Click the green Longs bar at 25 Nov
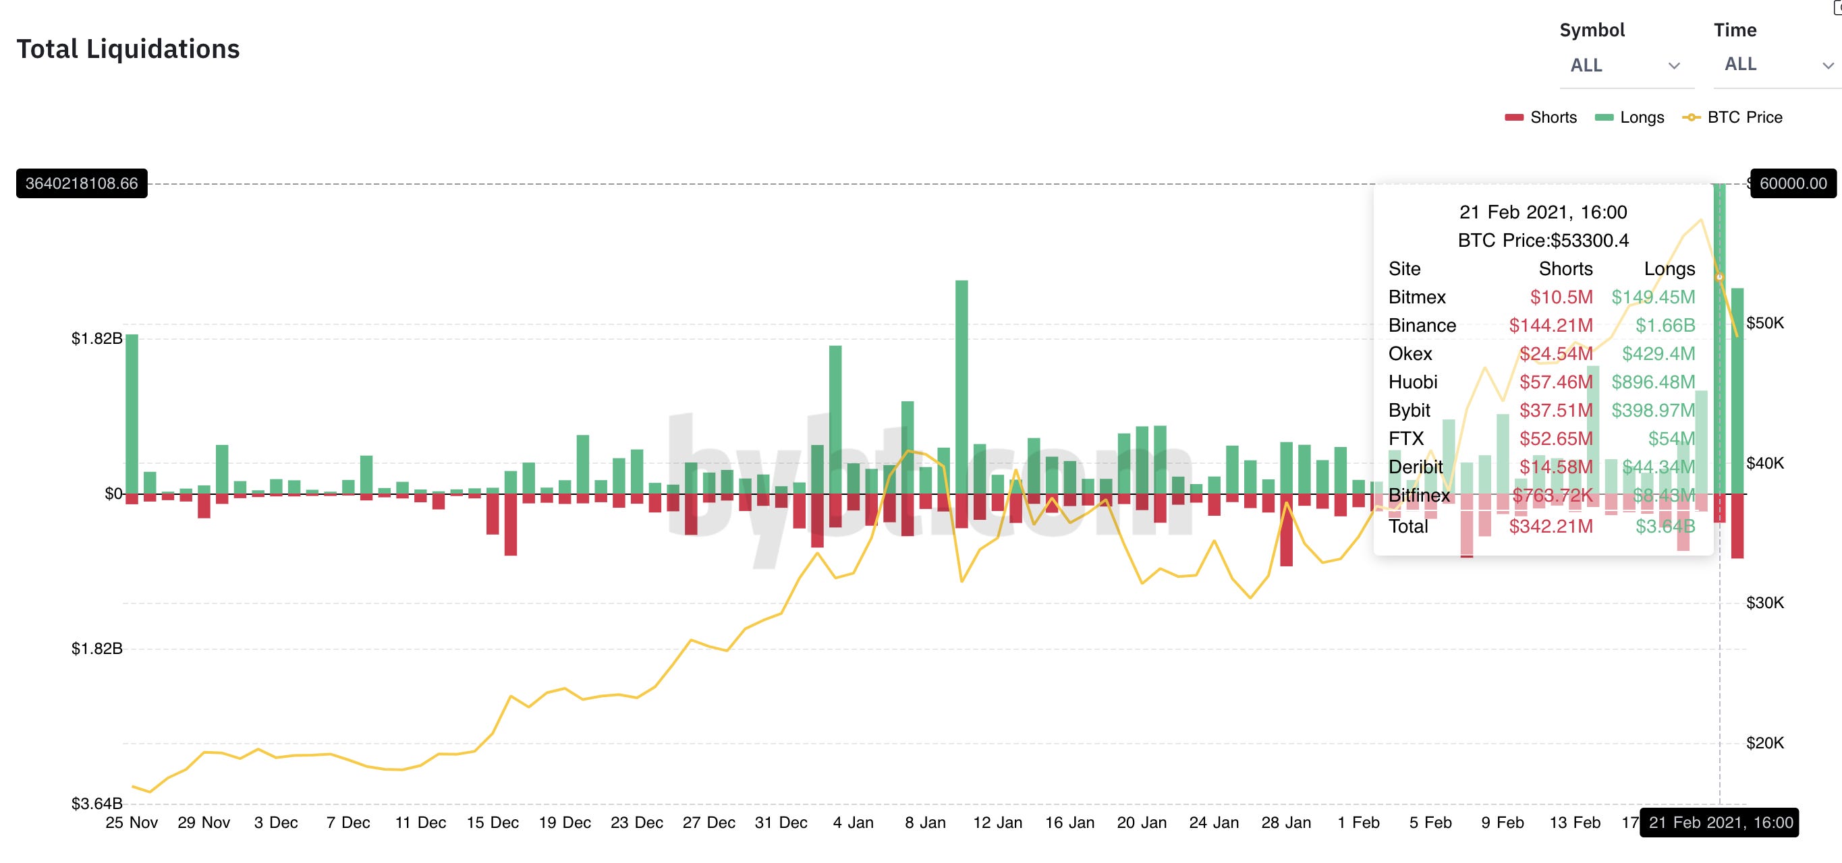The height and width of the screenshot is (863, 1842). click(132, 415)
